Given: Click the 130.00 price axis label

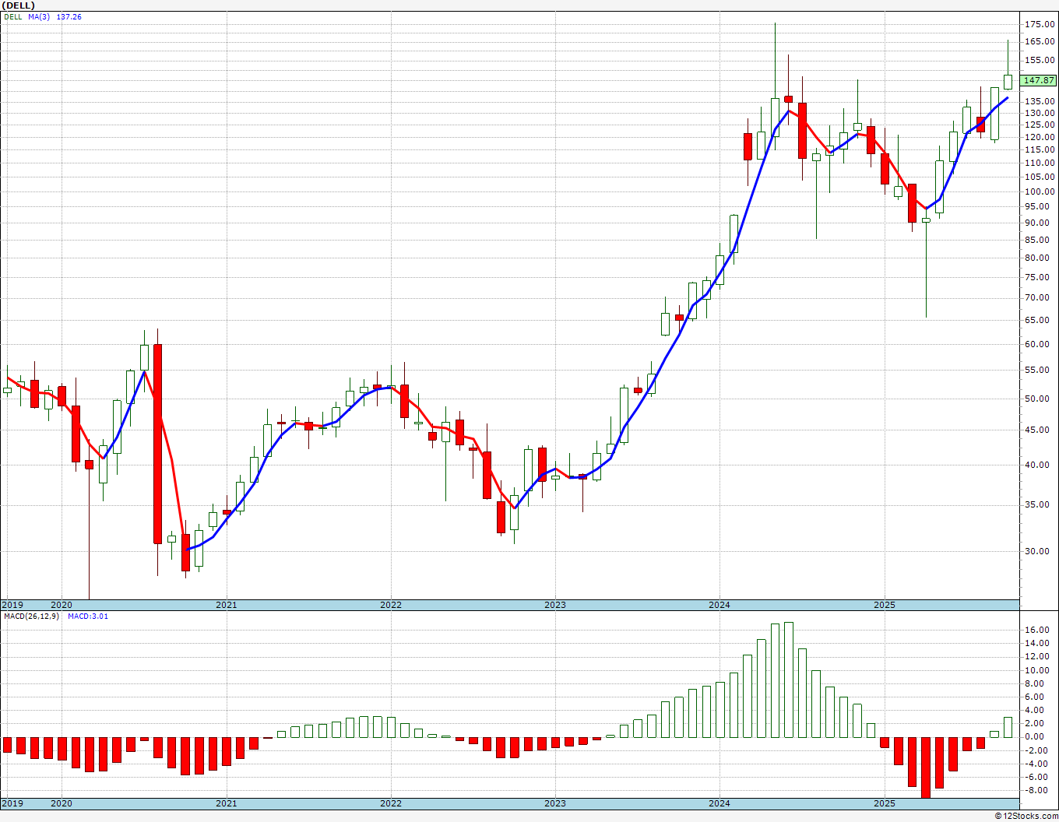Looking at the screenshot, I should point(1040,114).
